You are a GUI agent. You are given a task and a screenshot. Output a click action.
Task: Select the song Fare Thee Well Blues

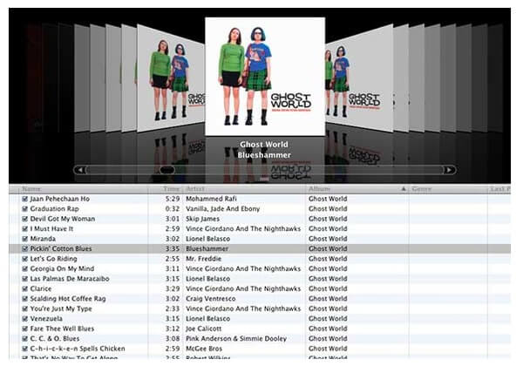(62, 329)
